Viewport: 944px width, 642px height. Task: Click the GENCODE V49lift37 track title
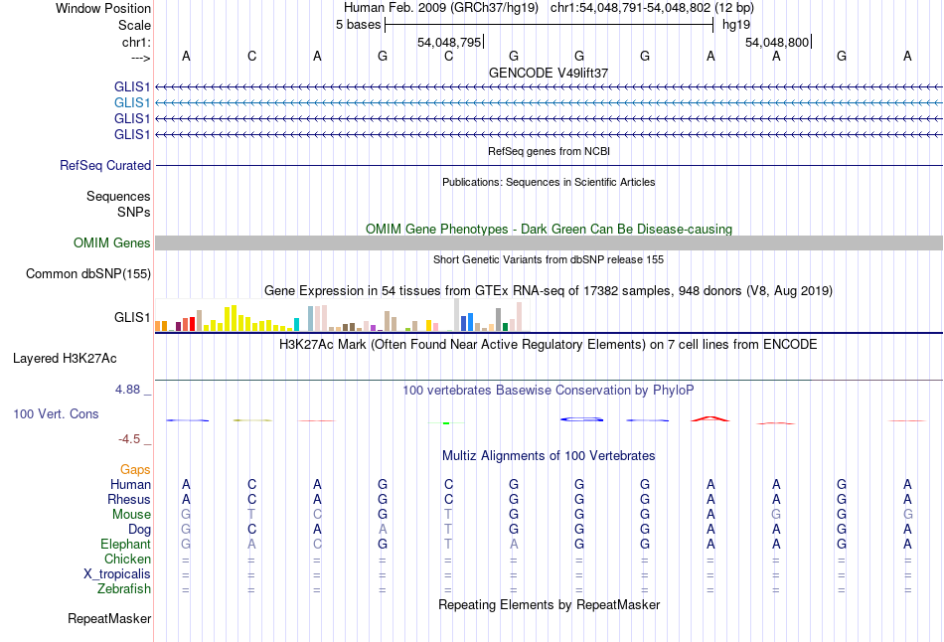pyautogui.click(x=549, y=73)
